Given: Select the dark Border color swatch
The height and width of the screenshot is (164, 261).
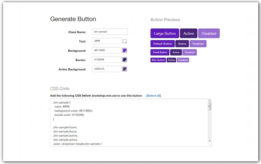Looking at the screenshot, I should tap(124, 59).
